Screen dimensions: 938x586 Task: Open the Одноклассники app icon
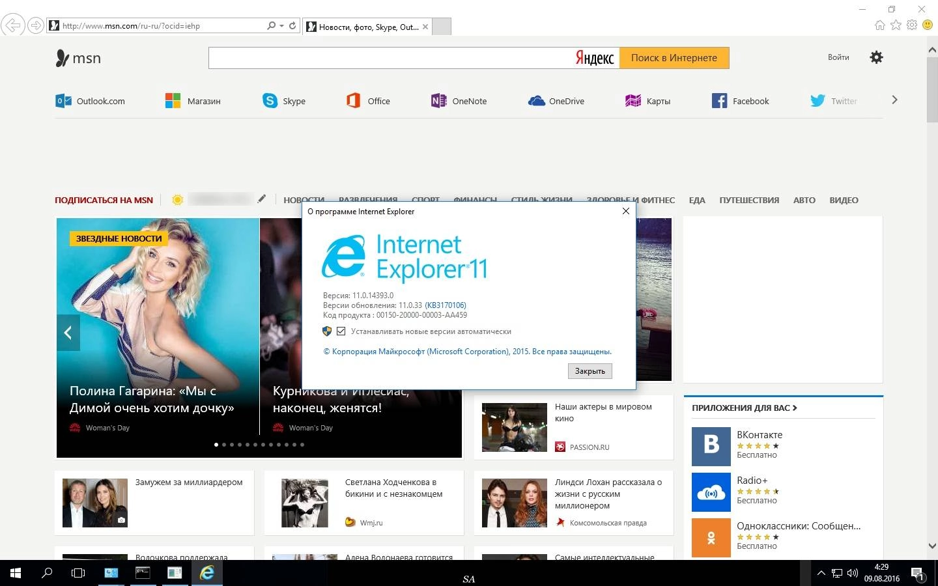coord(711,538)
